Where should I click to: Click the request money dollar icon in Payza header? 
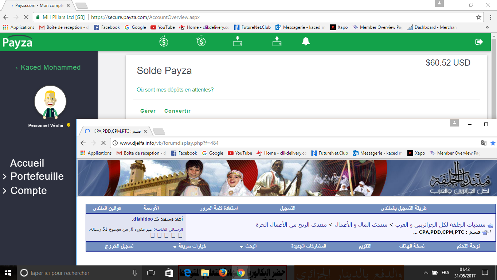coord(201,41)
